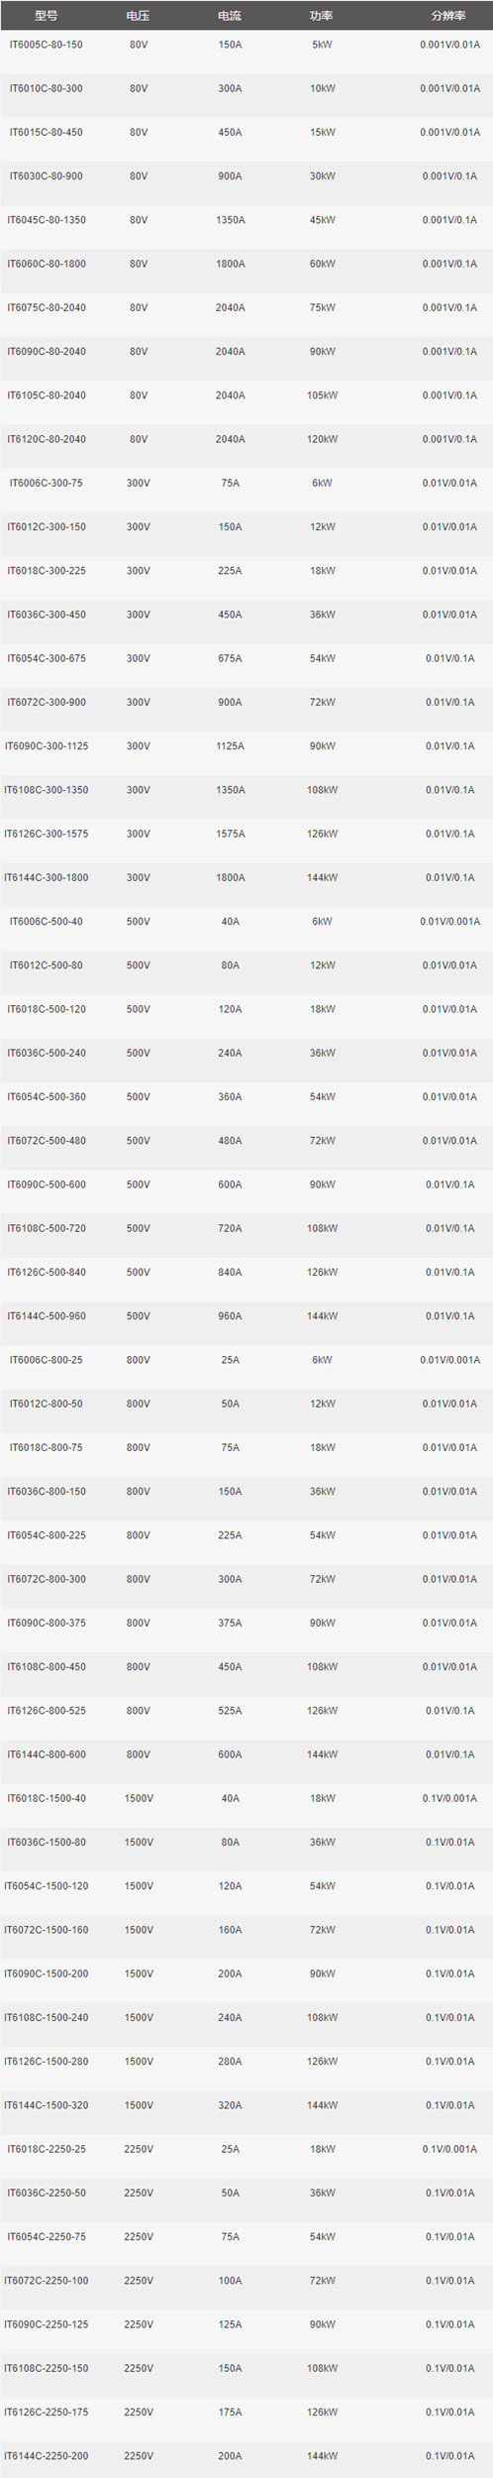Choose the IT6054C-300-675 entry
This screenshot has height=2478, width=493.
click(47, 658)
